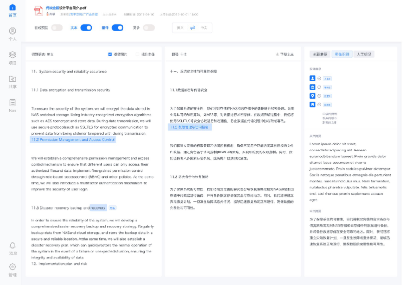This screenshot has height=285, width=406.
Task: Select 中文 as target language
Action: click(x=204, y=28)
